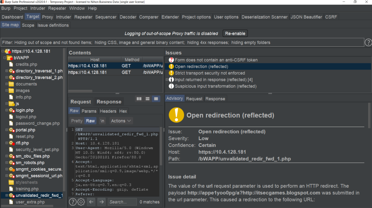Click folder icon for stylesheets
372x208 pixels.
[11, 182]
